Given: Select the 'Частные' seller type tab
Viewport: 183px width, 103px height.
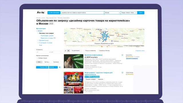Looking at the screenshot, I should point(47,62).
